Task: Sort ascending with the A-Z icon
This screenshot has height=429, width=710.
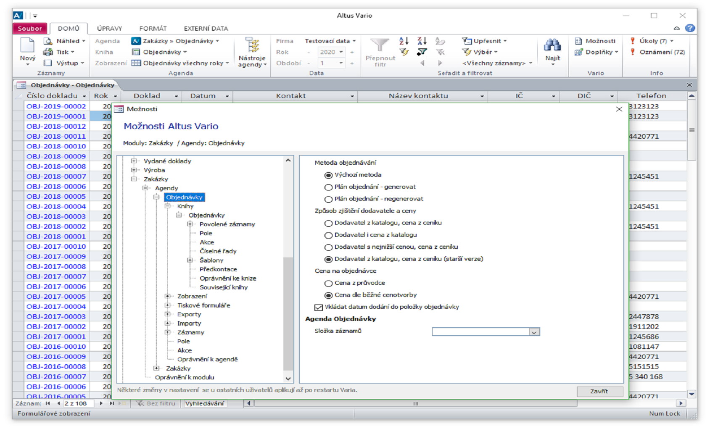Action: pos(404,41)
